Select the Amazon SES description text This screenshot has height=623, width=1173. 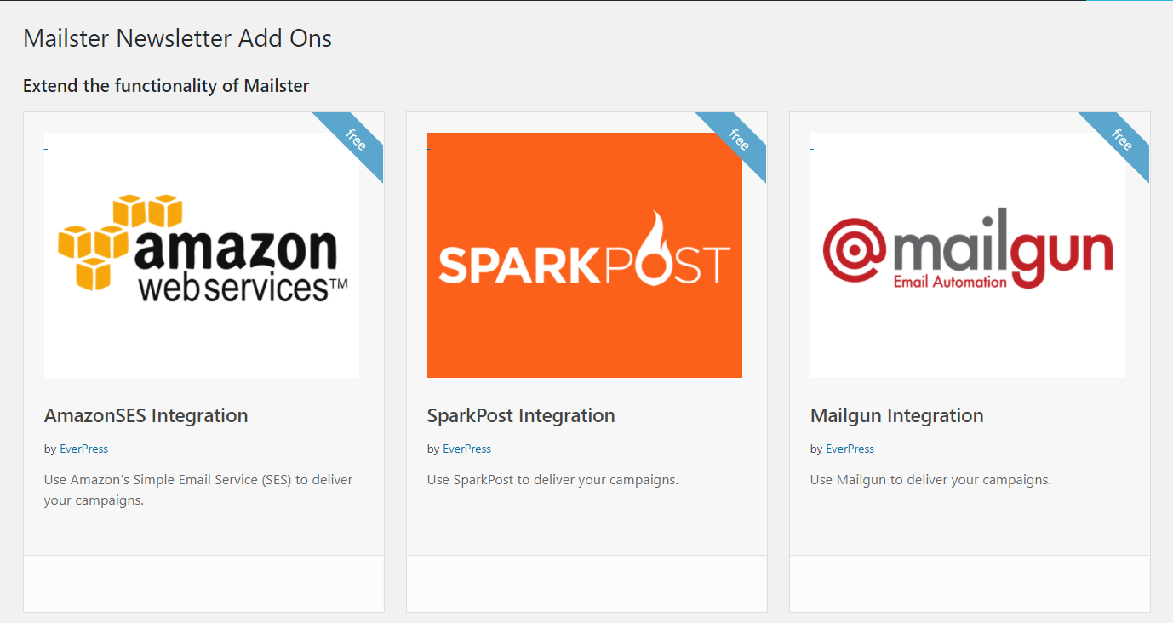[x=198, y=489]
